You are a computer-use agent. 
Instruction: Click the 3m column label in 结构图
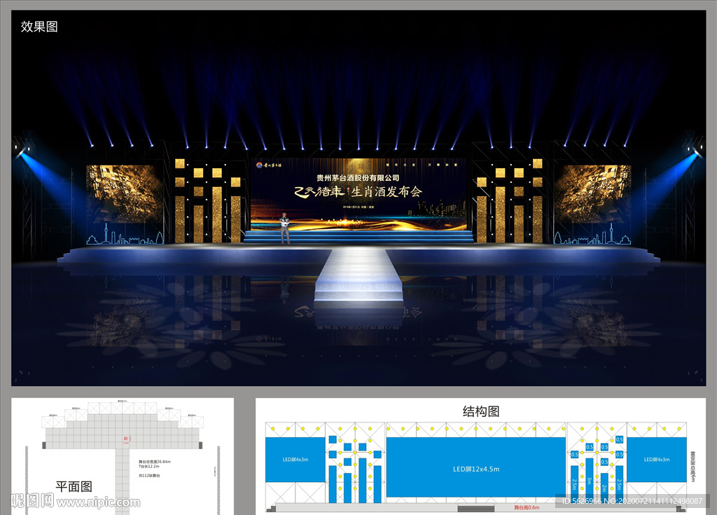(x=589, y=481)
